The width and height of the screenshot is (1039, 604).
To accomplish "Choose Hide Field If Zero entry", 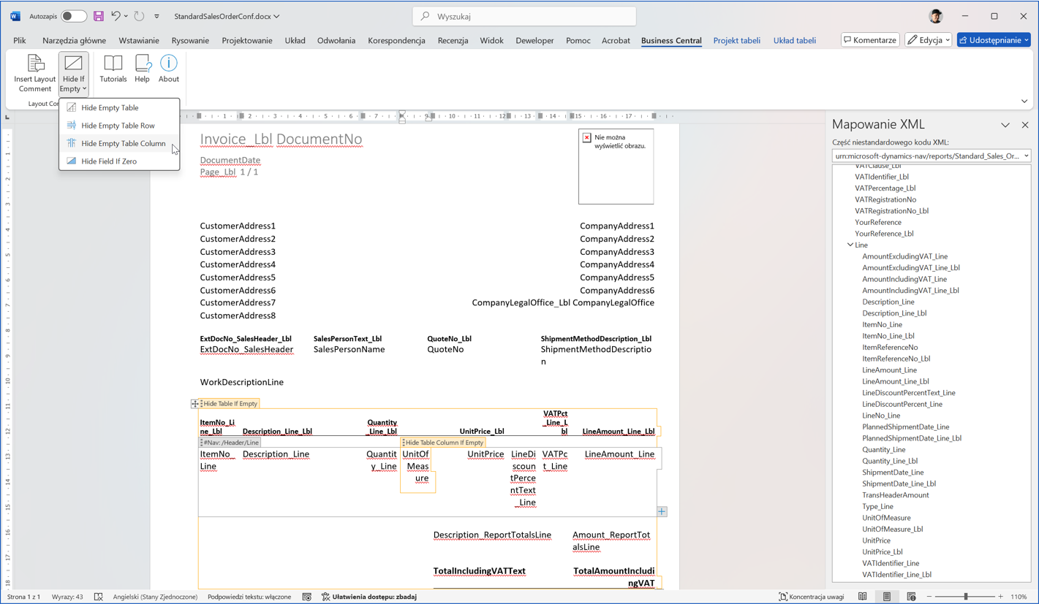I will 119,161.
